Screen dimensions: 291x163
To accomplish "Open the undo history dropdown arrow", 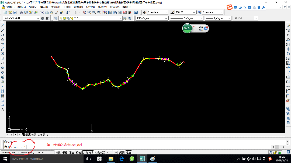I will click(72, 12).
